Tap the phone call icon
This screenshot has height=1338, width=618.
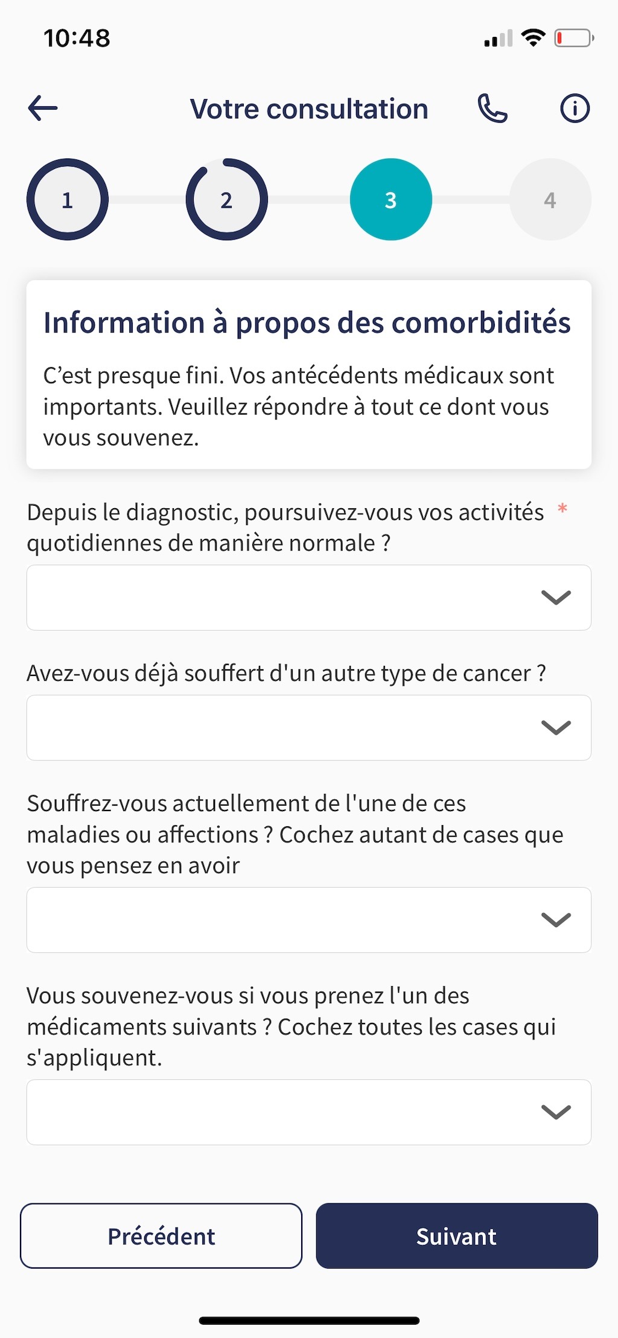click(492, 109)
